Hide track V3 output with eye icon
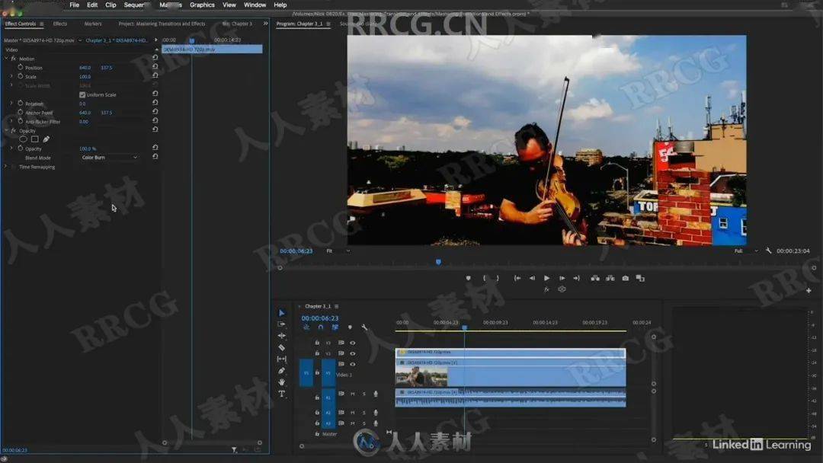 tap(352, 343)
